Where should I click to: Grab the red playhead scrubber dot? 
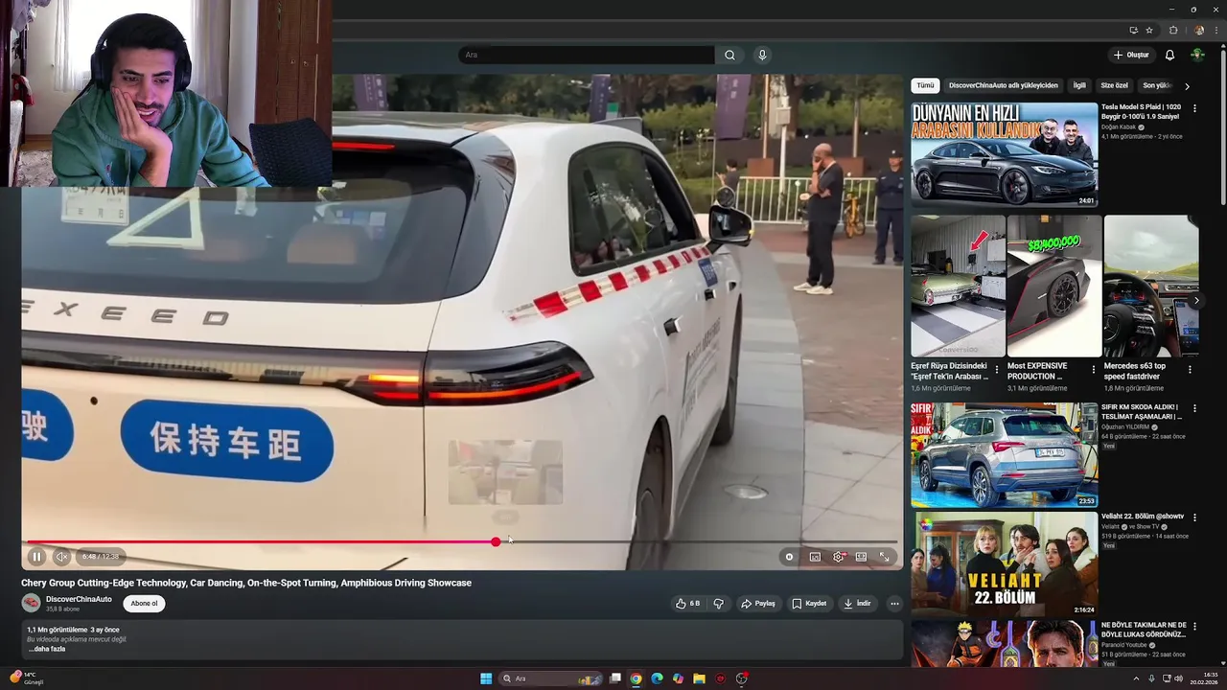click(496, 542)
